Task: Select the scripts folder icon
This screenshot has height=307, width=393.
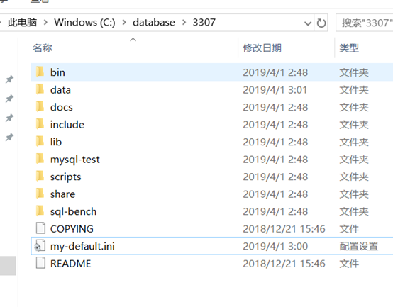Action: click(40, 177)
